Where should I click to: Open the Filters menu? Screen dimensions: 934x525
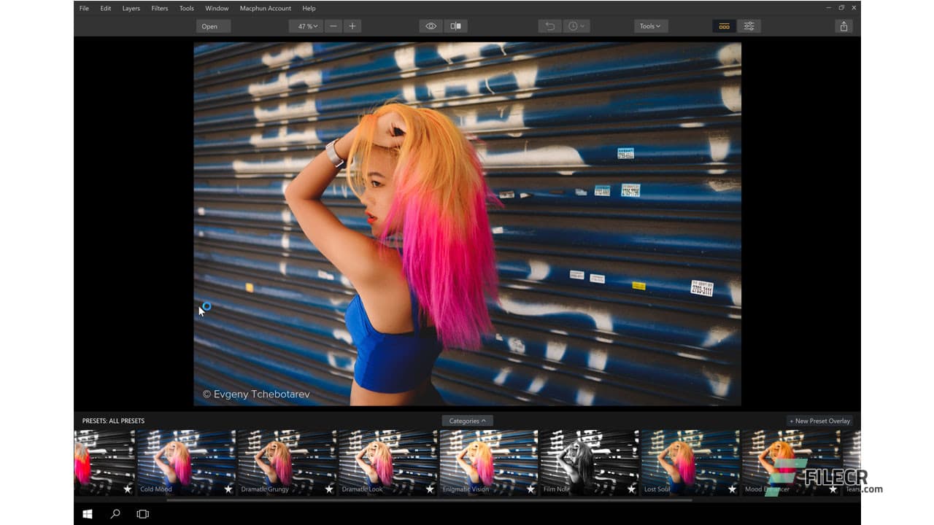point(159,8)
